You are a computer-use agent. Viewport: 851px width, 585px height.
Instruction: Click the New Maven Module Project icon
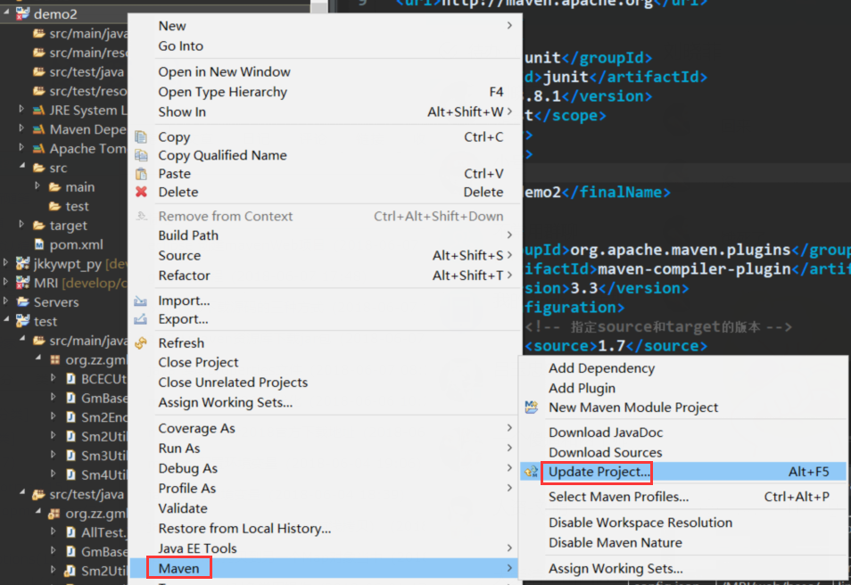pos(532,408)
